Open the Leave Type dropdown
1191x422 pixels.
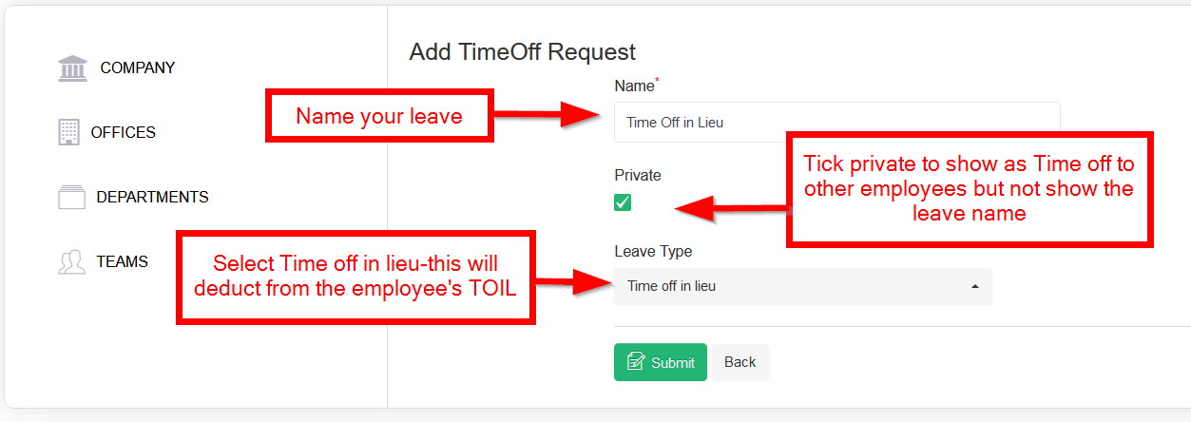click(802, 286)
